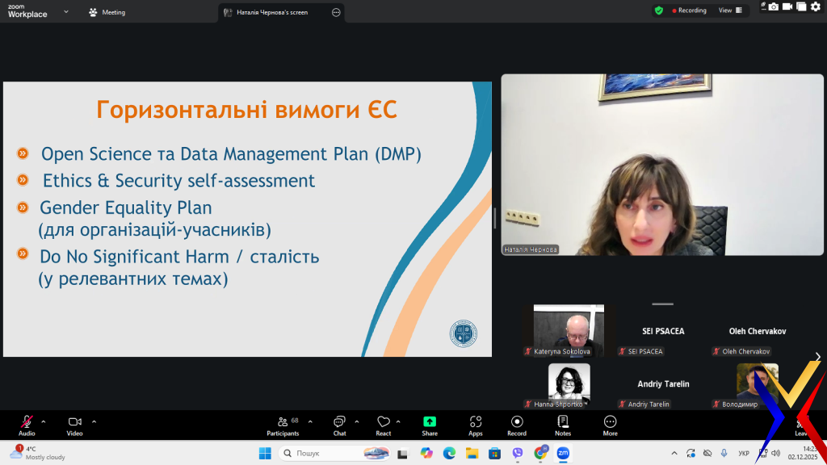Change layout with the View button
Viewport: 827px width, 465px height.
pyautogui.click(x=728, y=10)
